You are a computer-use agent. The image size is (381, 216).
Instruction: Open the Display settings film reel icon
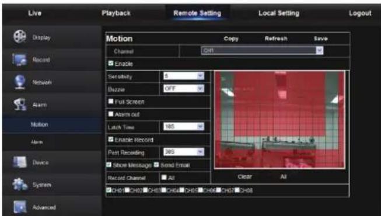pyautogui.click(x=19, y=37)
